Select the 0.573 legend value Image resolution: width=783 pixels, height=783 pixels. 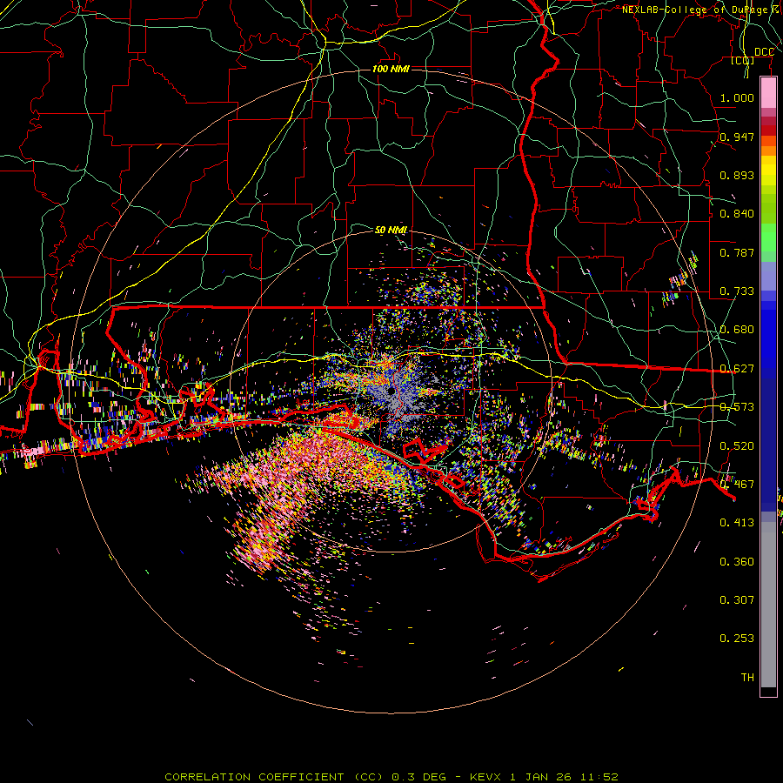(x=737, y=407)
